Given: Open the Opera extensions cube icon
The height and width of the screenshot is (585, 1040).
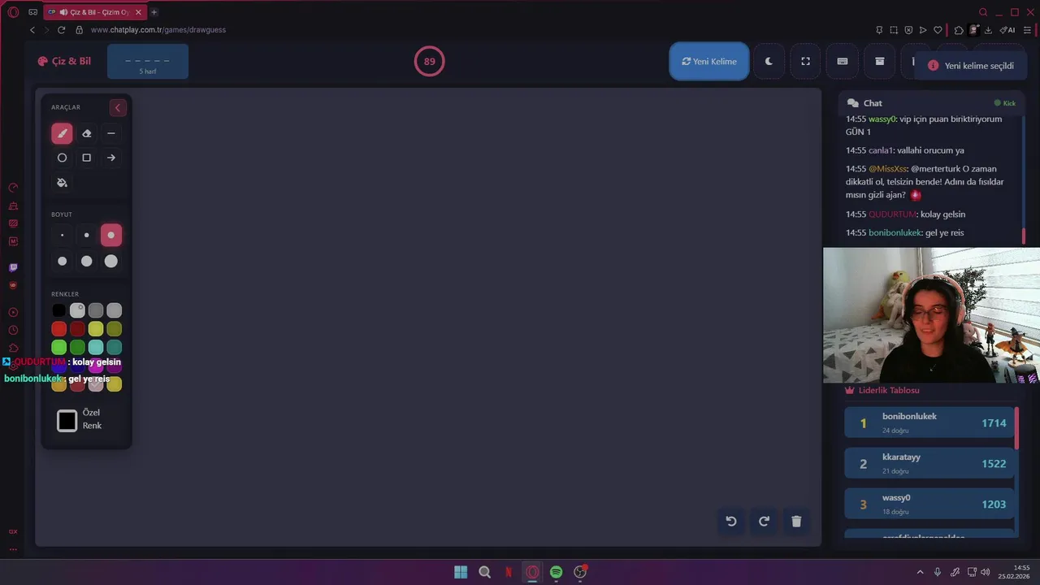Looking at the screenshot, I should click(x=960, y=30).
